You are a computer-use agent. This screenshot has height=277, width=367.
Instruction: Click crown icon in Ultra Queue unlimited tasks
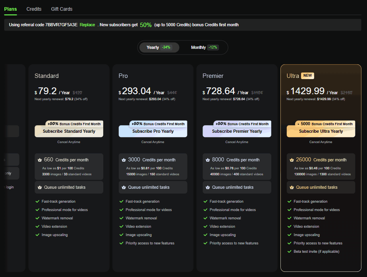292,187
